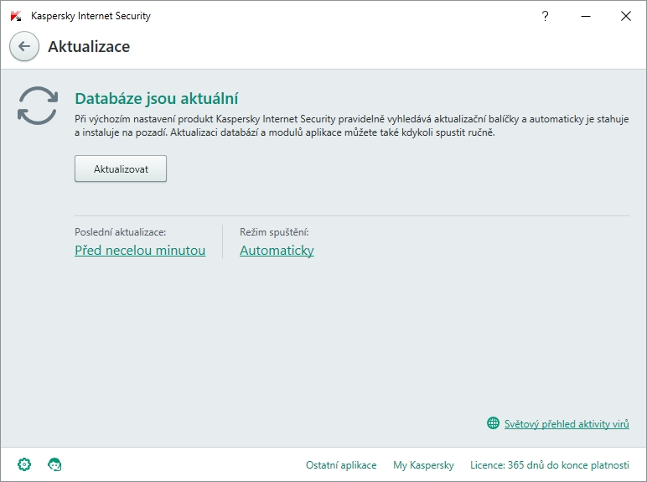The height and width of the screenshot is (482, 647).
Task: Open help with the question mark icon
Action: pos(546,16)
